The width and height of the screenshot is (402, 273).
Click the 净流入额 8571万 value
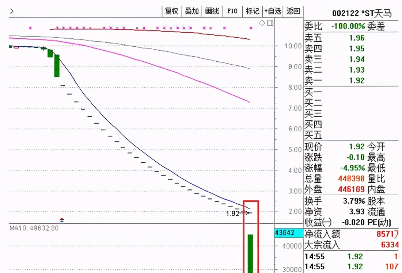[388, 234]
